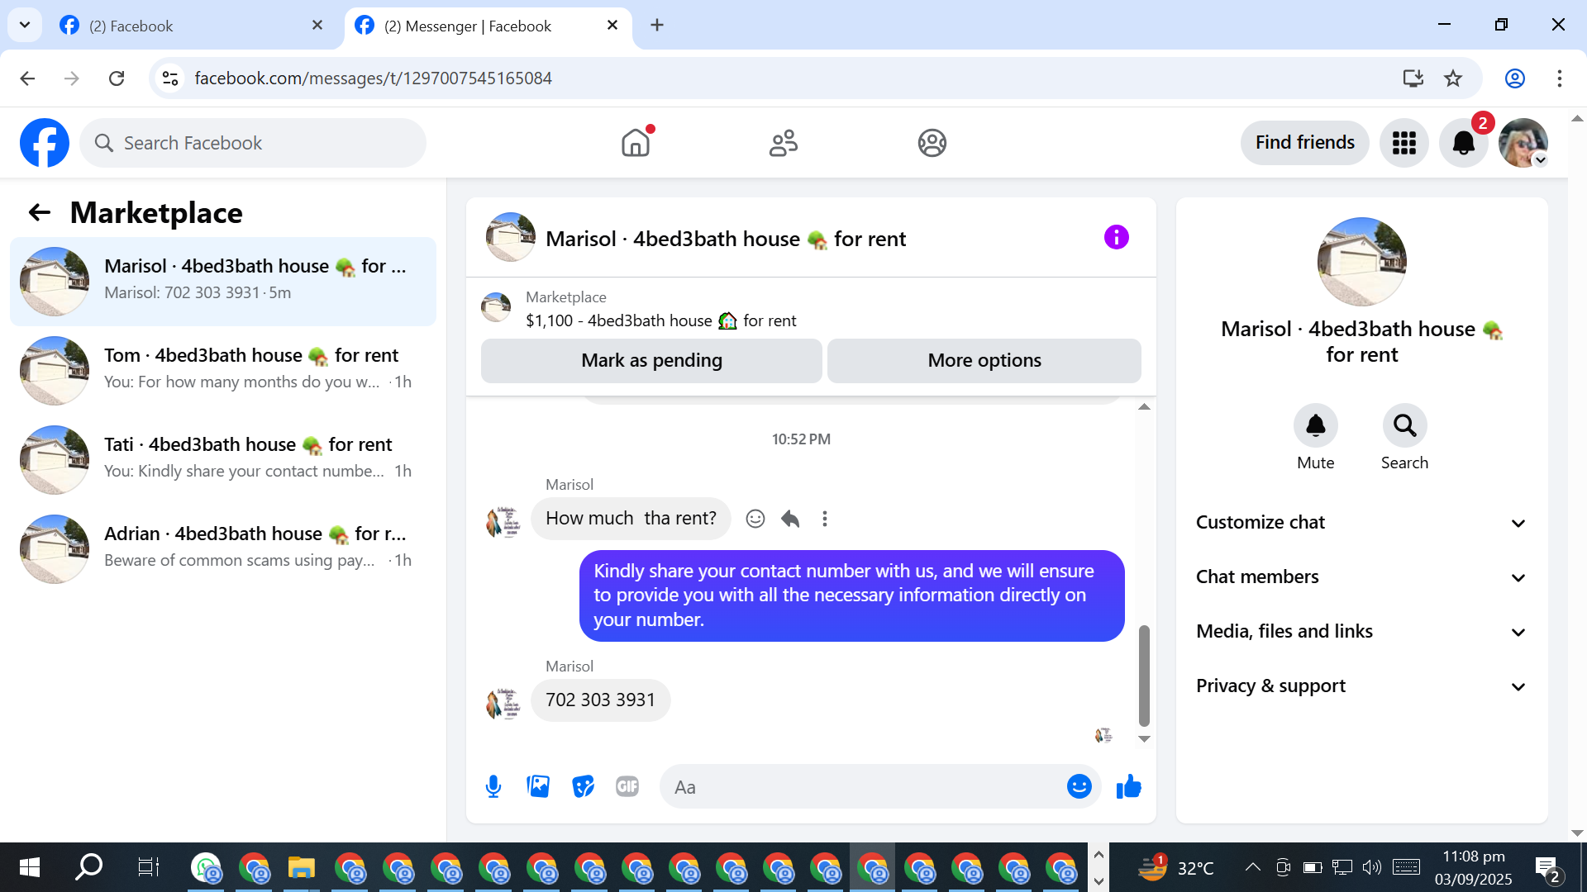Click the chat message scrollbar thumb

click(1144, 676)
